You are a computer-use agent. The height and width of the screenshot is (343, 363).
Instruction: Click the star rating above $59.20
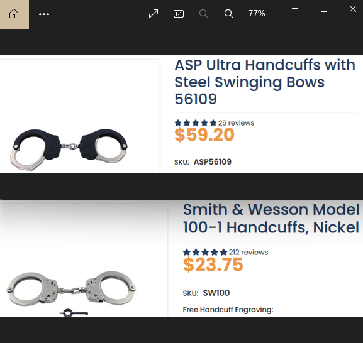point(196,123)
